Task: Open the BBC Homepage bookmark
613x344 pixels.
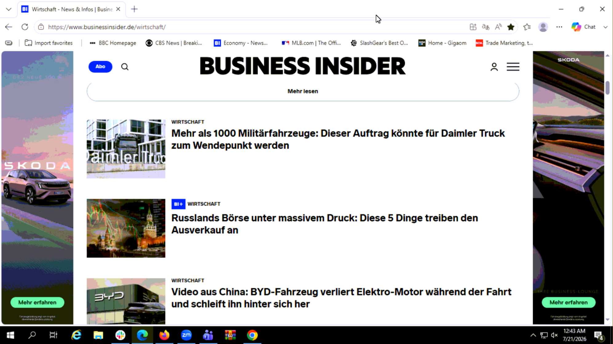Action: (112, 43)
